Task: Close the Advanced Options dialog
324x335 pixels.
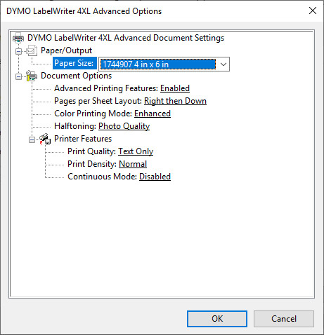Action: 313,11
